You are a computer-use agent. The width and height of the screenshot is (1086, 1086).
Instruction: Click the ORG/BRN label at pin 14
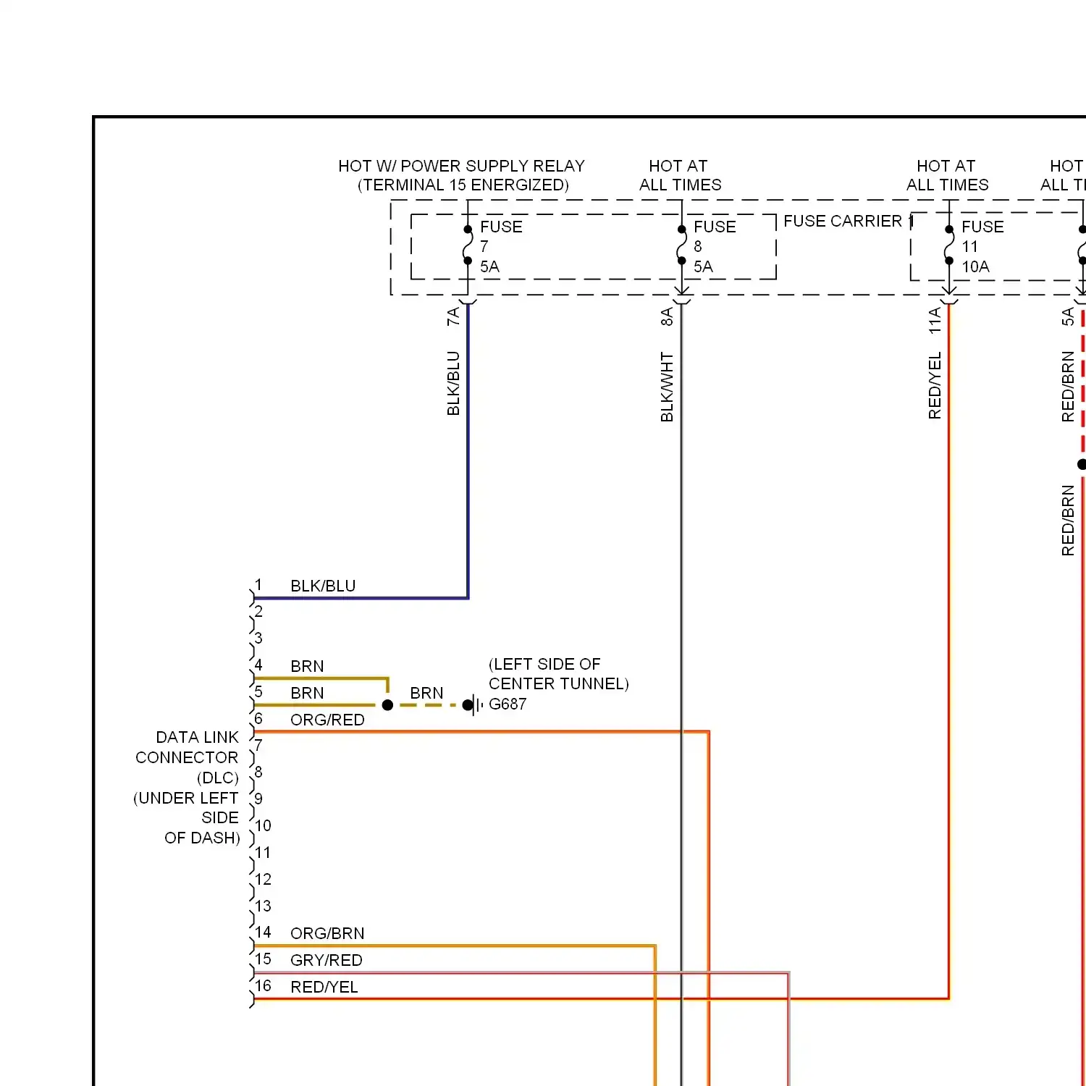pyautogui.click(x=327, y=933)
